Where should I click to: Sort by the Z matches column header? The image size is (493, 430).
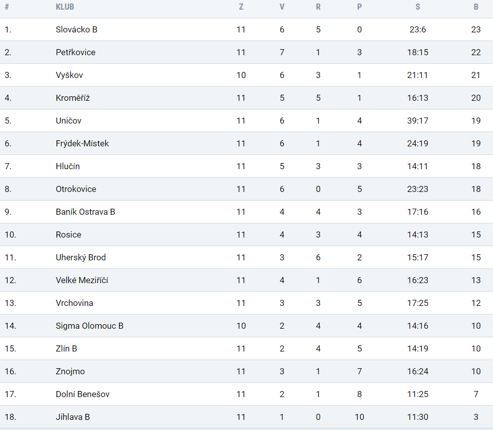[x=241, y=7]
